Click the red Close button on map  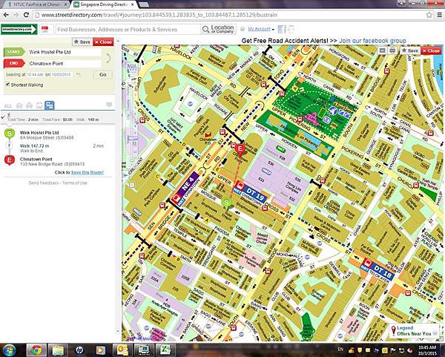coord(431,50)
